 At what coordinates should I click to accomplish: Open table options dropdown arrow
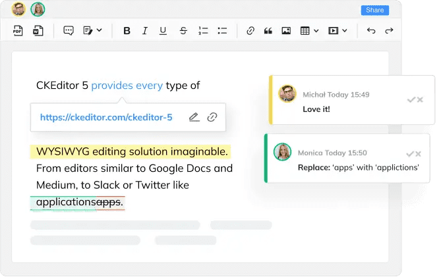point(316,30)
